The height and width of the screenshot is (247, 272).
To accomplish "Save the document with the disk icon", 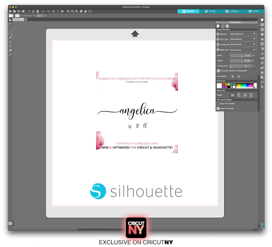I will [19, 11].
